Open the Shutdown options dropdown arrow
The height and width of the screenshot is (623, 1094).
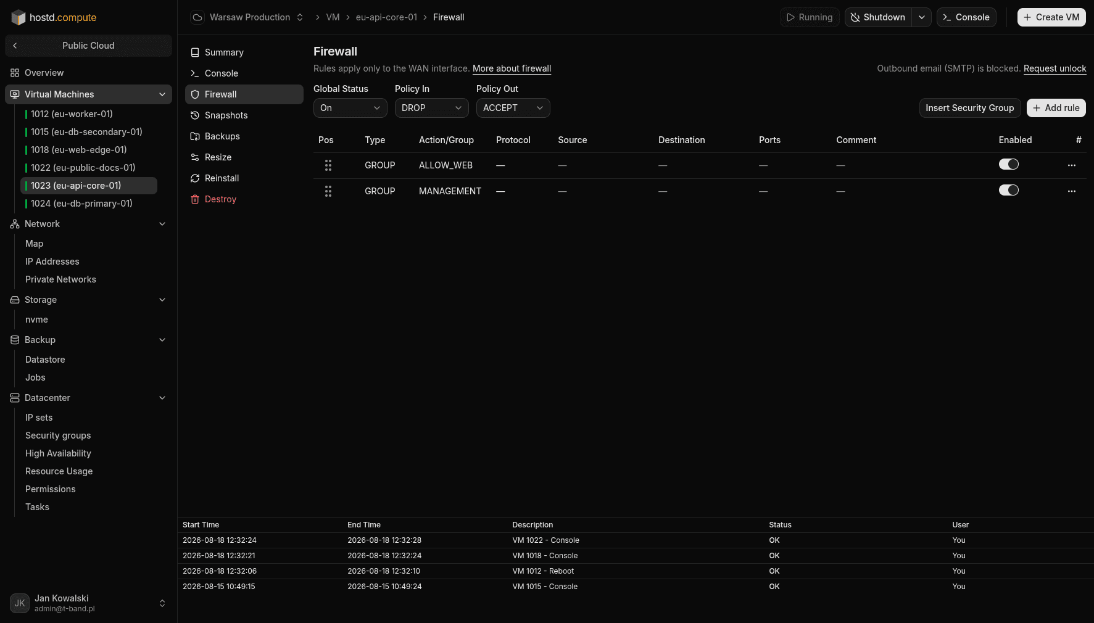point(922,17)
